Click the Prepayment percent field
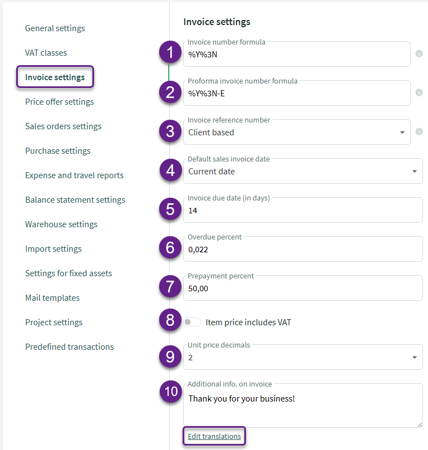428x450 pixels. point(303,288)
